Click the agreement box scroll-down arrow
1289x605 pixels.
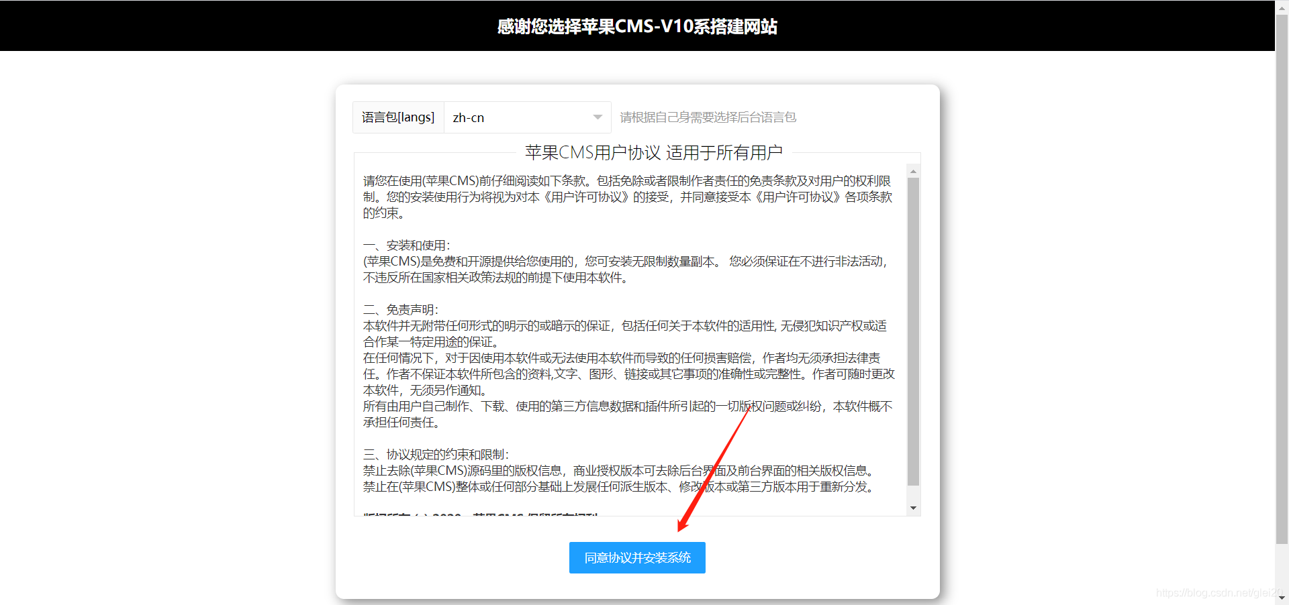click(x=913, y=508)
